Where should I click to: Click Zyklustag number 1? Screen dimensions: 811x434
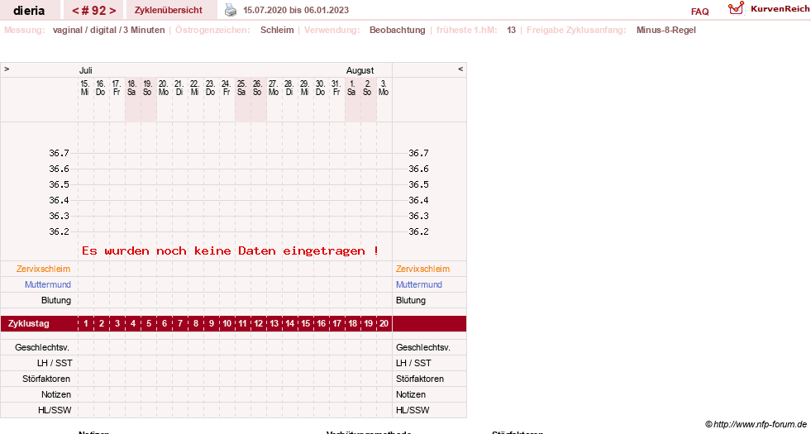tap(86, 323)
